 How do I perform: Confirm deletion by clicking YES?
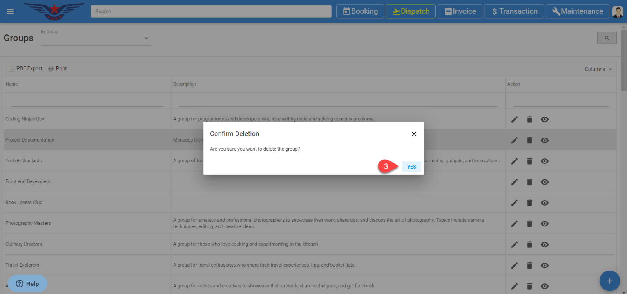(411, 167)
